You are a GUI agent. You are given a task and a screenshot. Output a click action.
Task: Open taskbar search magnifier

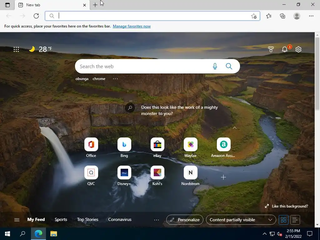tap(22, 234)
